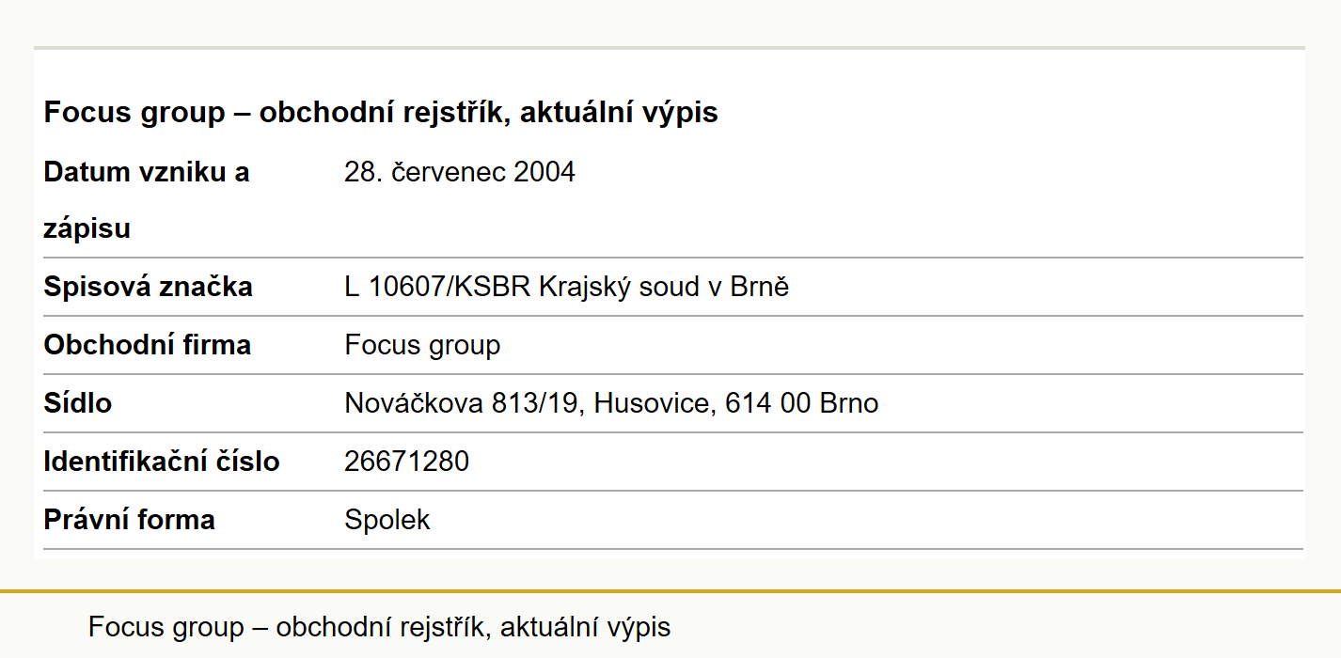Click the postal code 614 00 Brno

tap(802, 403)
